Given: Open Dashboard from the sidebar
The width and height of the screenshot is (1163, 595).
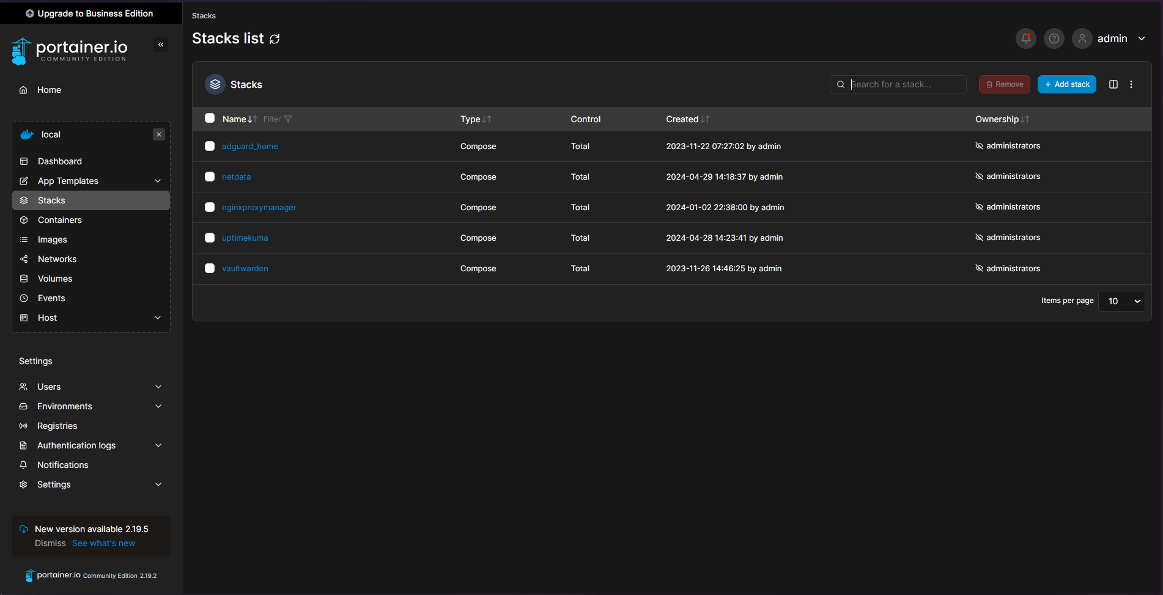Looking at the screenshot, I should [x=59, y=161].
